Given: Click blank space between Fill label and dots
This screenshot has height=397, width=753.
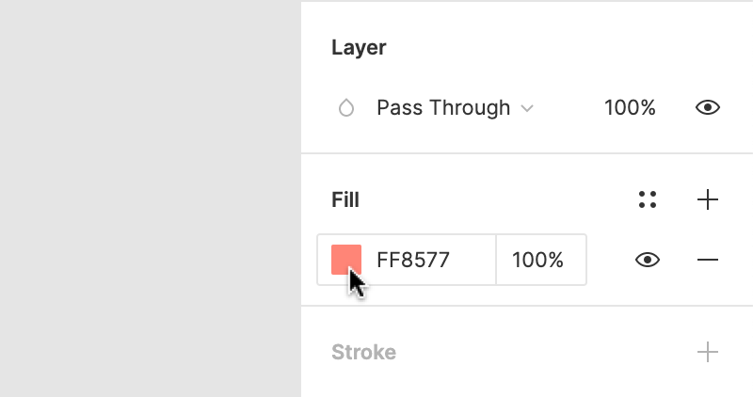Looking at the screenshot, I should [499, 199].
